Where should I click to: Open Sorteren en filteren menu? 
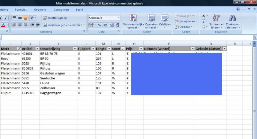217,21
